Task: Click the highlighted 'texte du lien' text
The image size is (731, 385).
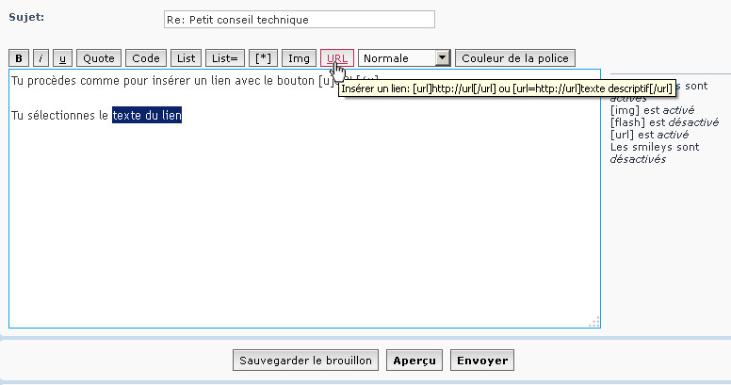Action: tap(147, 115)
